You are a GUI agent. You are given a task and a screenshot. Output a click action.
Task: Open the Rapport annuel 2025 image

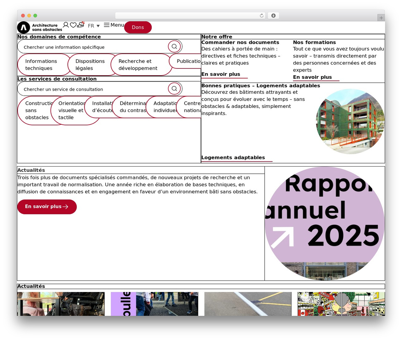tap(325, 223)
